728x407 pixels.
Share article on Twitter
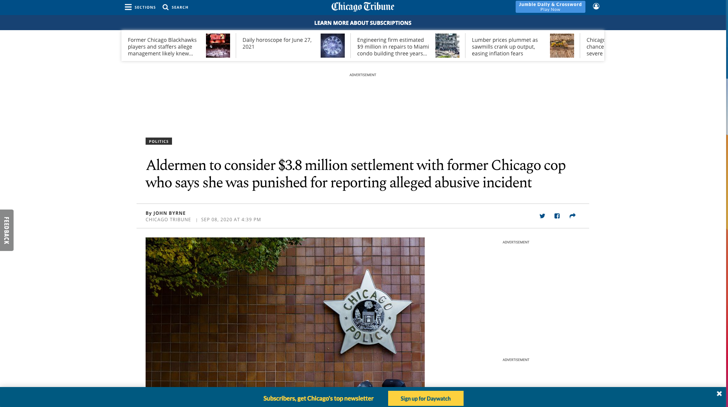point(542,216)
